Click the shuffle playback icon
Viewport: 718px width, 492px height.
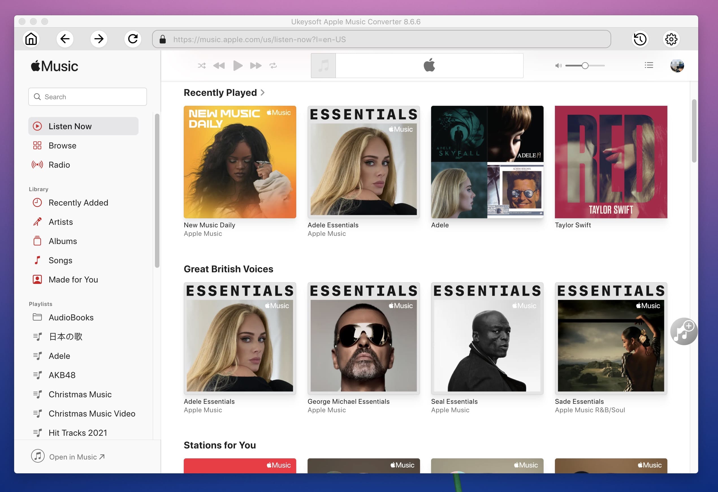click(201, 65)
